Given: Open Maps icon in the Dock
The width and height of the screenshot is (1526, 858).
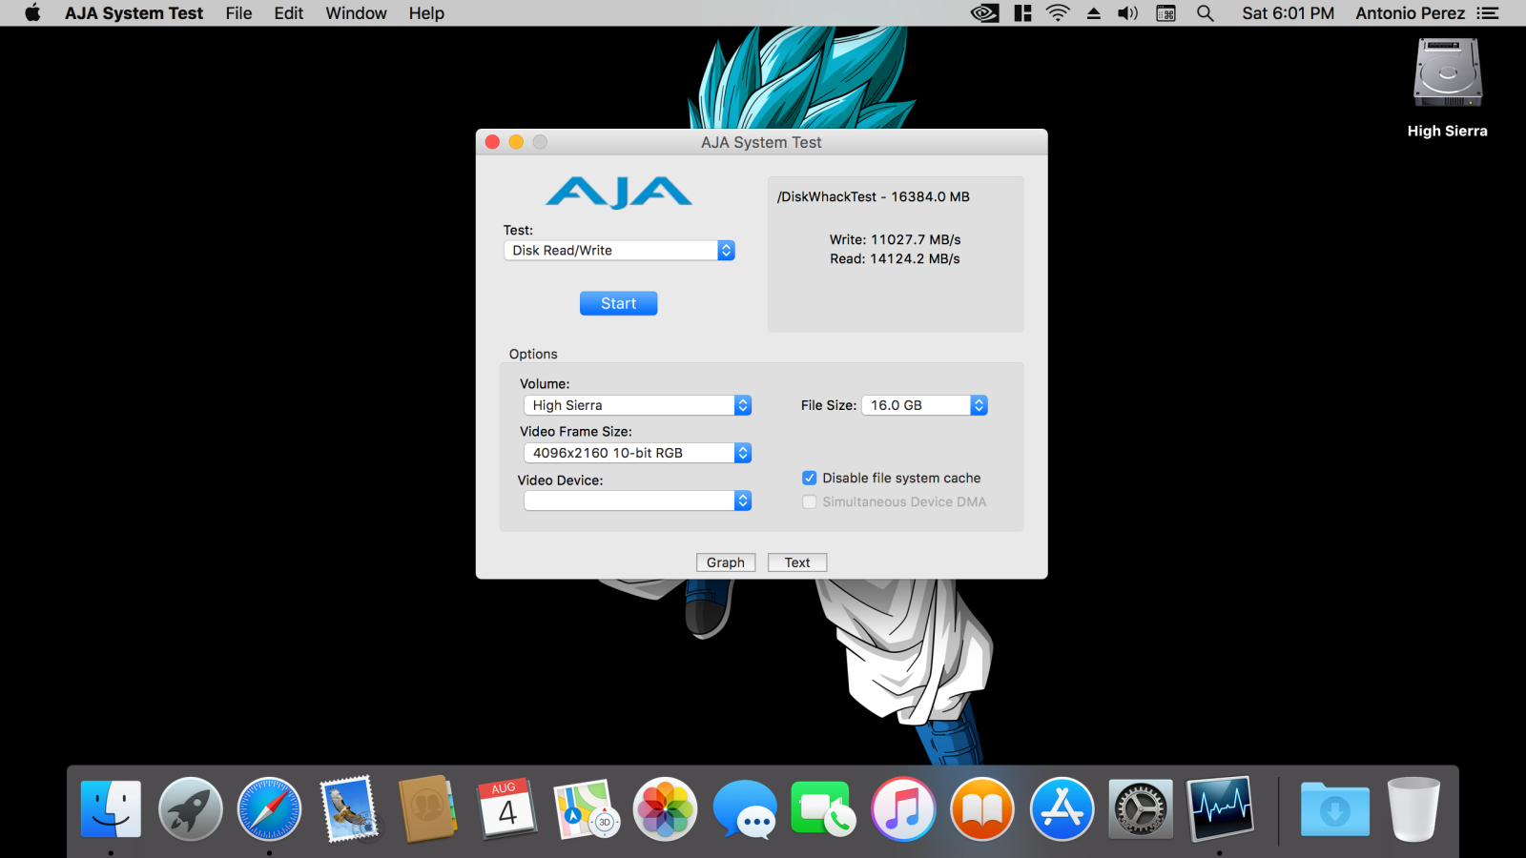Looking at the screenshot, I should coord(586,809).
